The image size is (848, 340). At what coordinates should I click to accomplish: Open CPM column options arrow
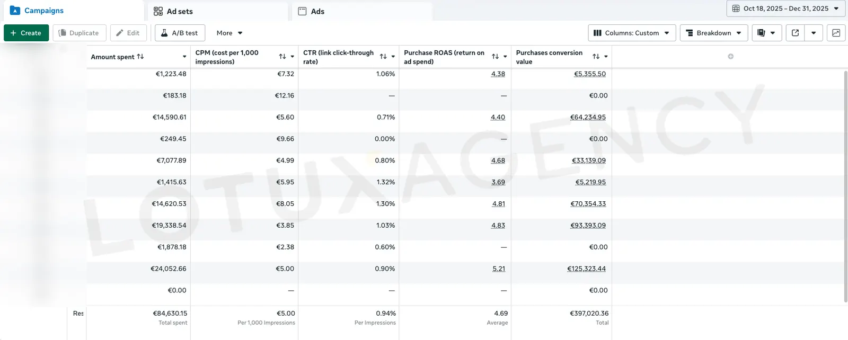[292, 57]
